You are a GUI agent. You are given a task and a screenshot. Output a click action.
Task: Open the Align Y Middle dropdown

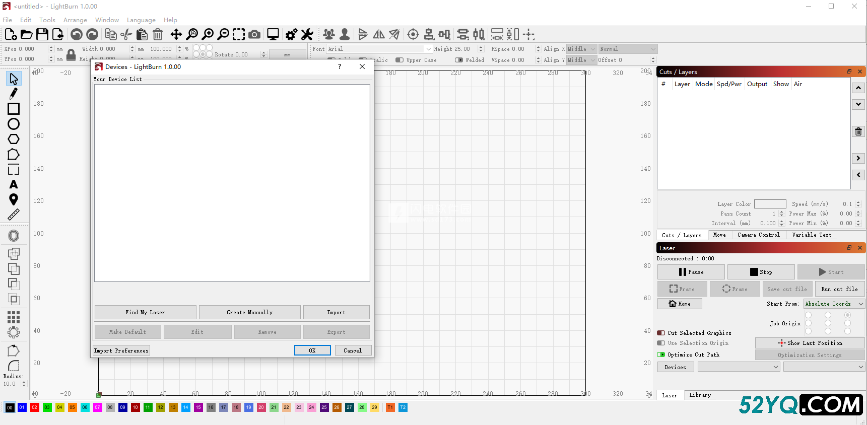[581, 60]
